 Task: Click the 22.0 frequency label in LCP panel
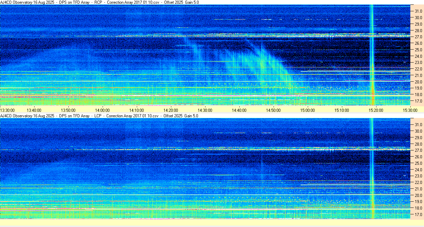click(x=419, y=183)
